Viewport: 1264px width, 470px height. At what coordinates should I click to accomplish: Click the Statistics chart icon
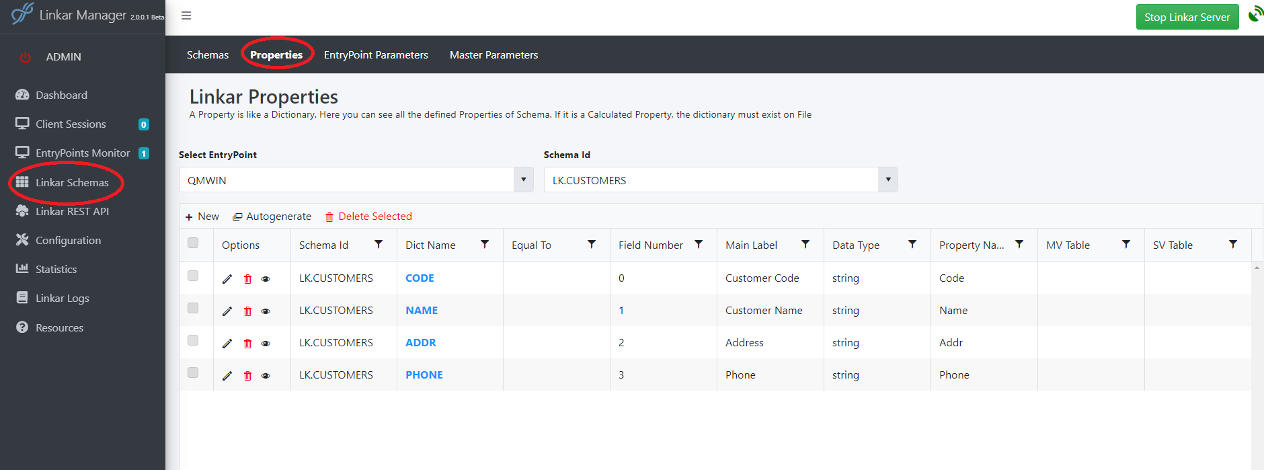22,268
